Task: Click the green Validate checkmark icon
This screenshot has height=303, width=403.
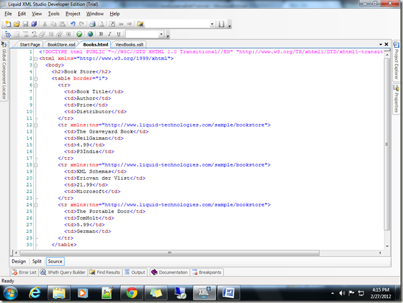Action: pos(79,34)
